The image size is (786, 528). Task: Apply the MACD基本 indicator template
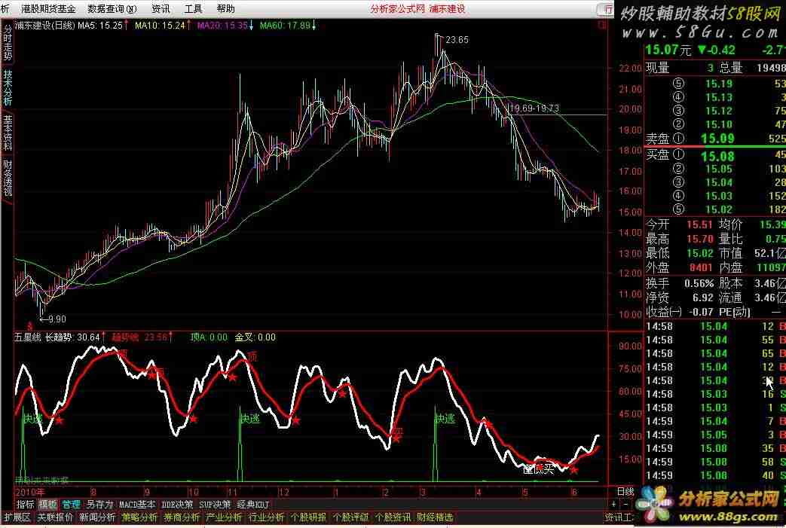point(137,505)
